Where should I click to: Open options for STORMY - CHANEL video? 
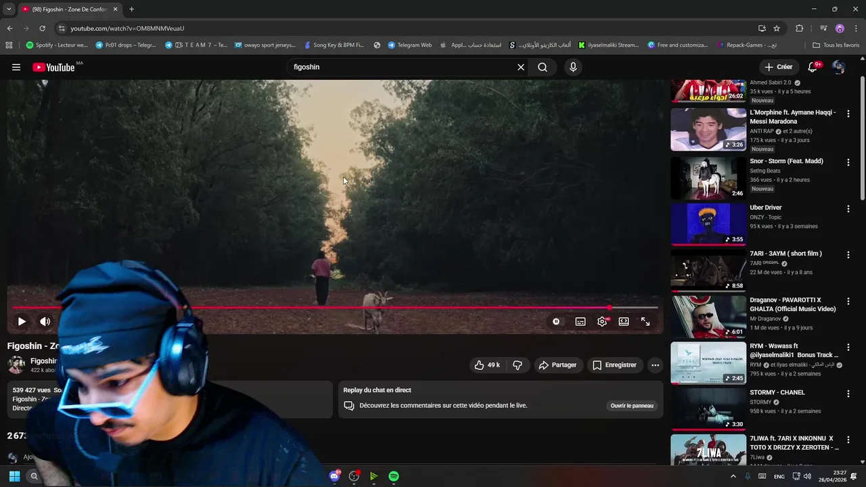tap(848, 394)
